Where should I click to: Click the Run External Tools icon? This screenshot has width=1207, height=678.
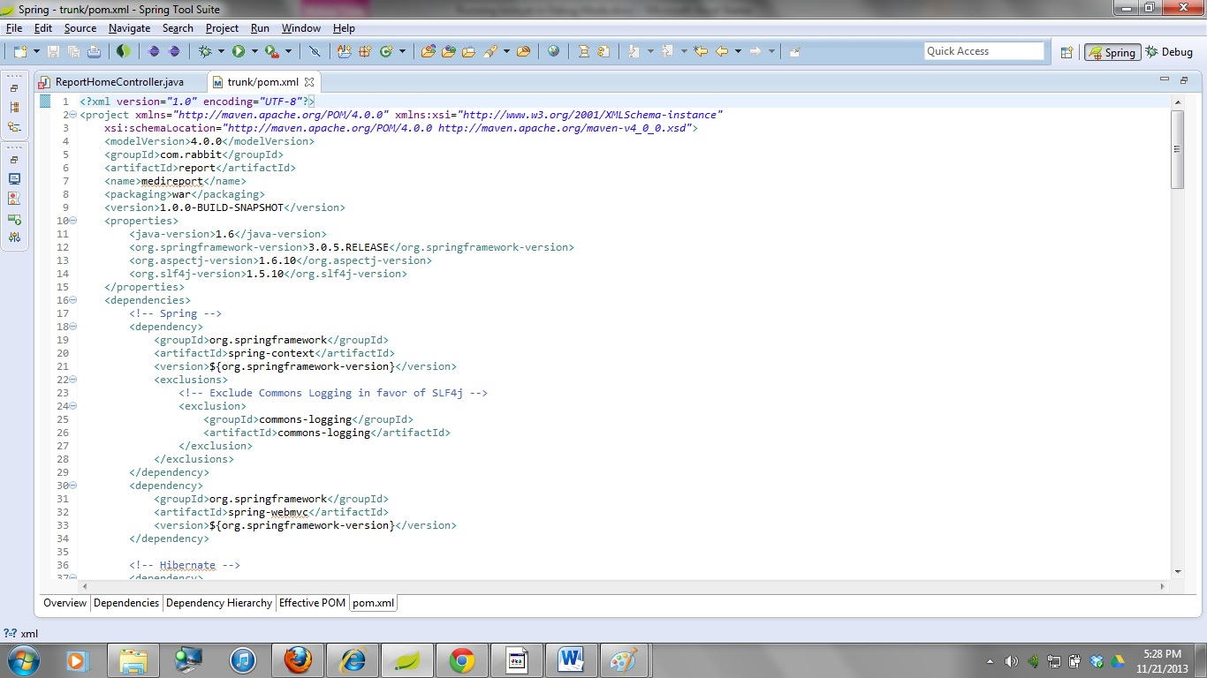coord(272,51)
